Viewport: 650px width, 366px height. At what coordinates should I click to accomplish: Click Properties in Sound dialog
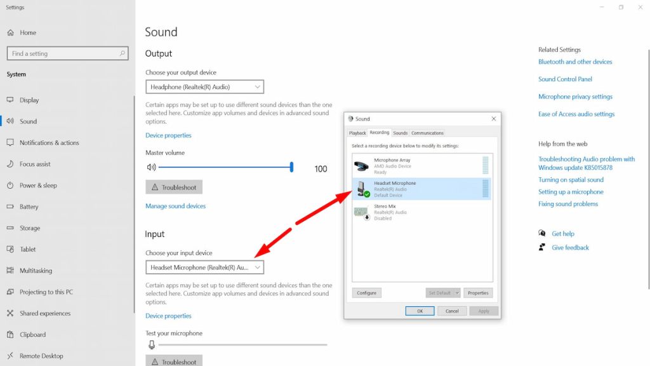click(478, 293)
